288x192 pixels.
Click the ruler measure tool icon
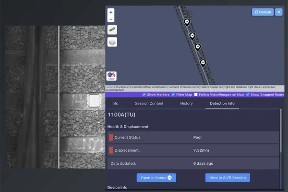[112, 30]
